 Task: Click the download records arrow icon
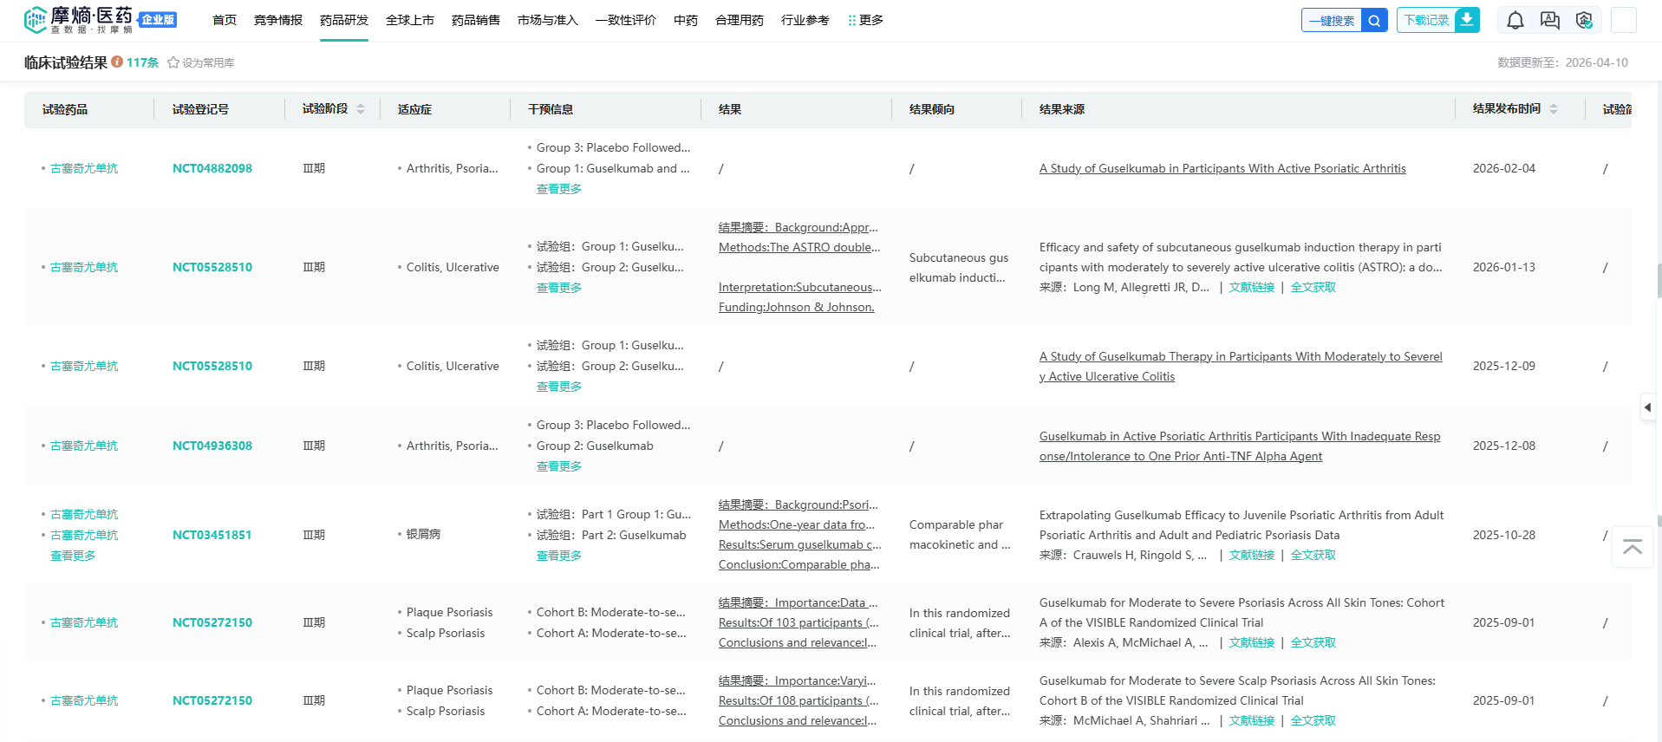(1467, 20)
